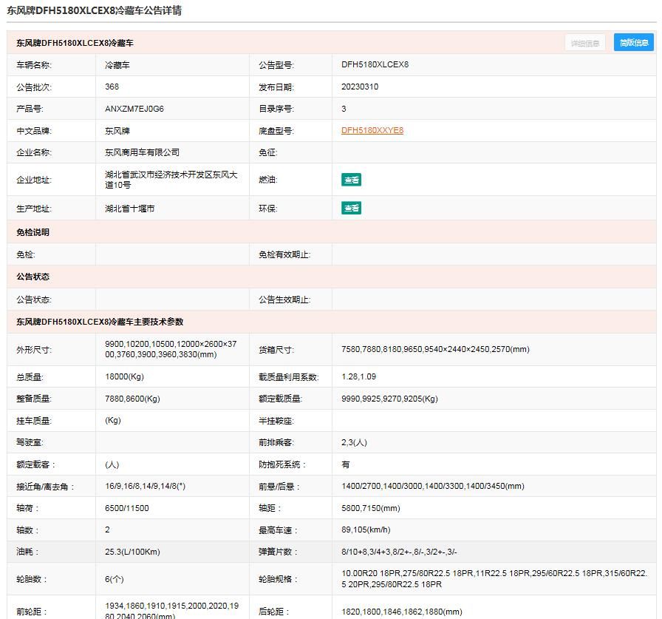Click the greyed-out 详细信息 button
662x619 pixels.
(585, 43)
